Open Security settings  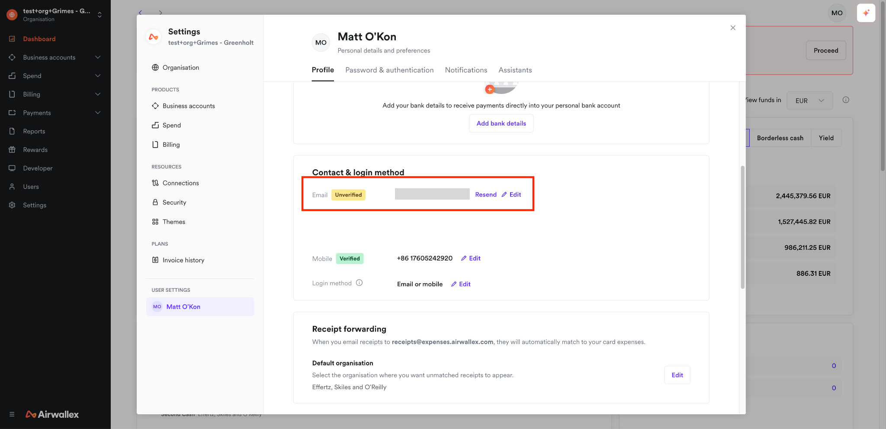[174, 202]
